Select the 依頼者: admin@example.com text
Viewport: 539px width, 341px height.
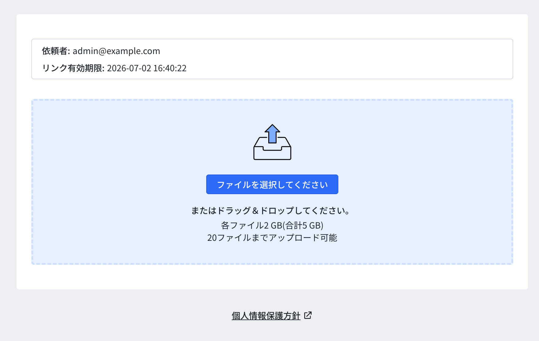[101, 51]
